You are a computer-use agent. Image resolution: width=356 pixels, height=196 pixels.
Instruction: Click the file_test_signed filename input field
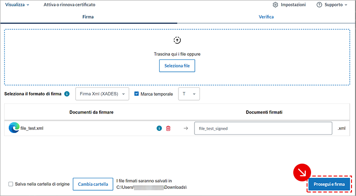[x=263, y=129]
